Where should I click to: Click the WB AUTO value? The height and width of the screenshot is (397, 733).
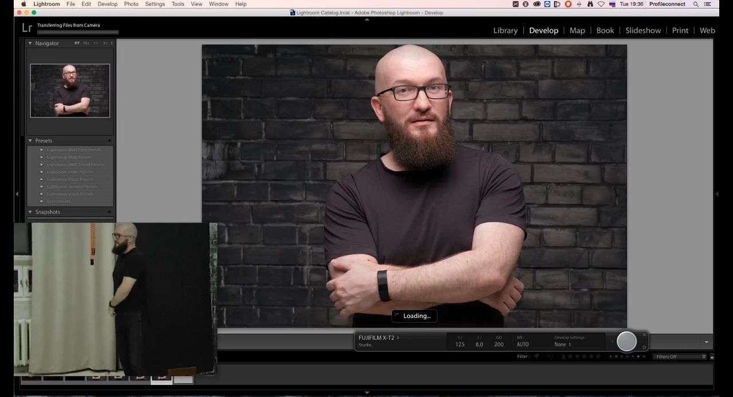click(x=522, y=344)
